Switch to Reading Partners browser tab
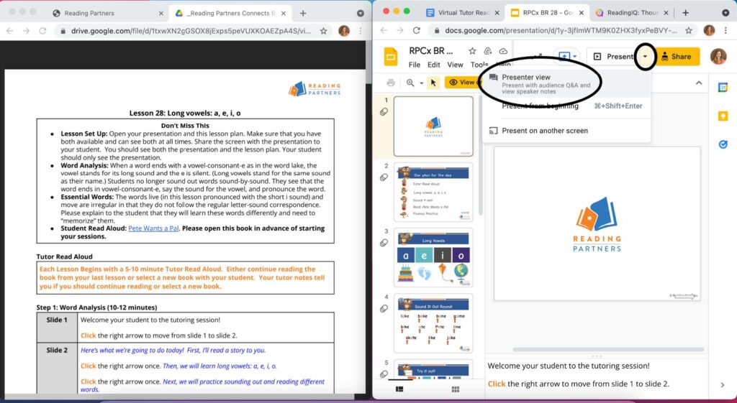The height and width of the screenshot is (403, 737). pos(107,13)
